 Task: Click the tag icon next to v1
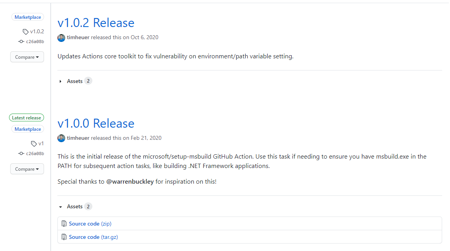coord(33,143)
